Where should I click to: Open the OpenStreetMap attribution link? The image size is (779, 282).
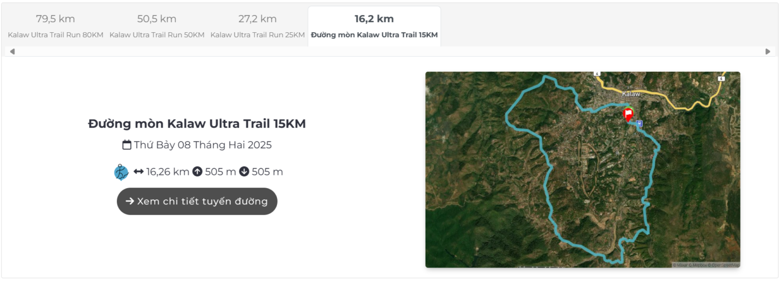tap(724, 265)
